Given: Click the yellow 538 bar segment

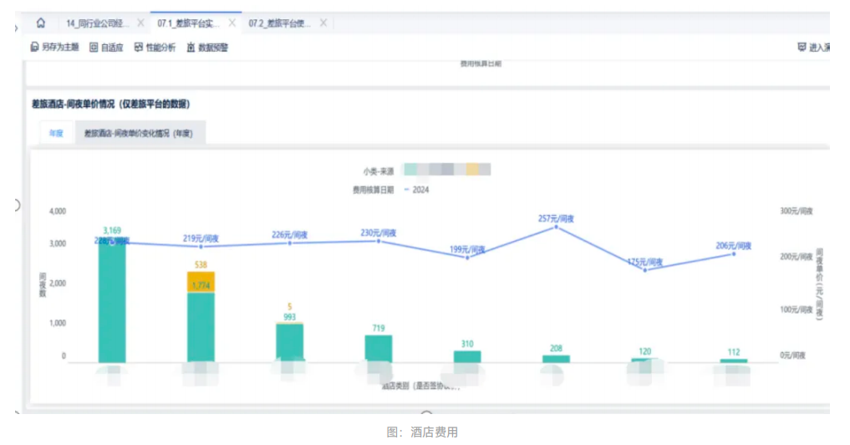Looking at the screenshot, I should [201, 282].
